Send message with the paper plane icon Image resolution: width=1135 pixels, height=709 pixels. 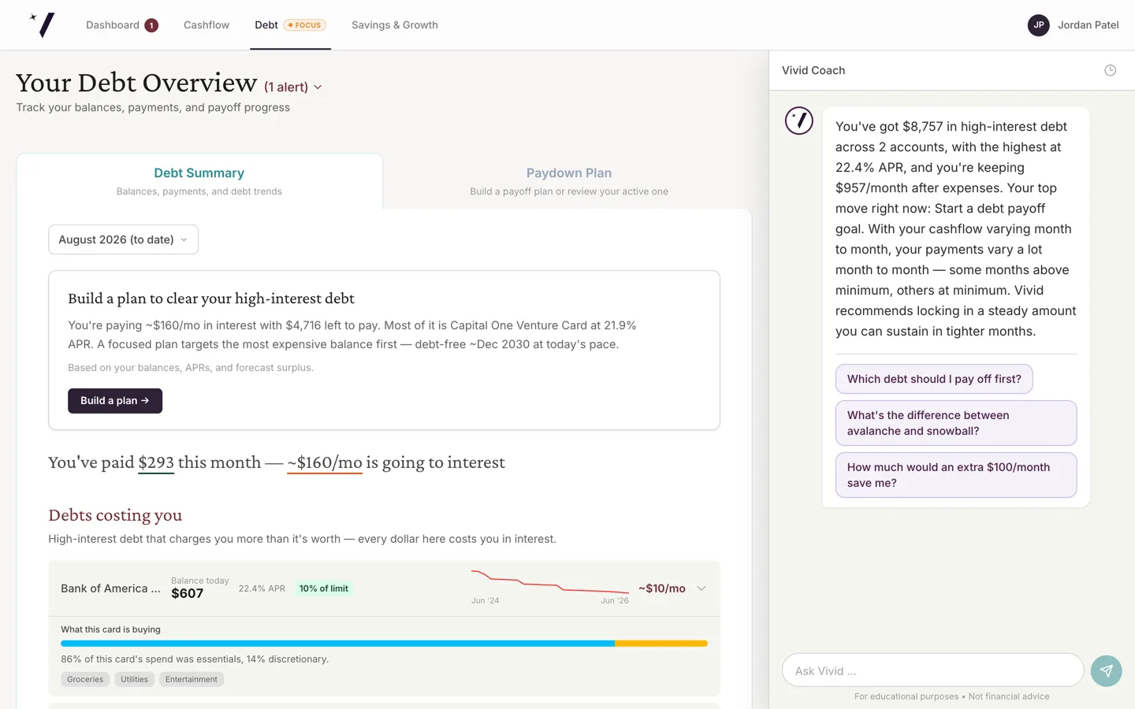[x=1107, y=671]
